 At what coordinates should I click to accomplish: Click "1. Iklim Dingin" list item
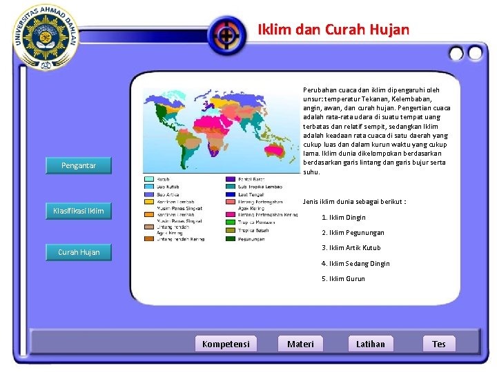[x=344, y=218]
